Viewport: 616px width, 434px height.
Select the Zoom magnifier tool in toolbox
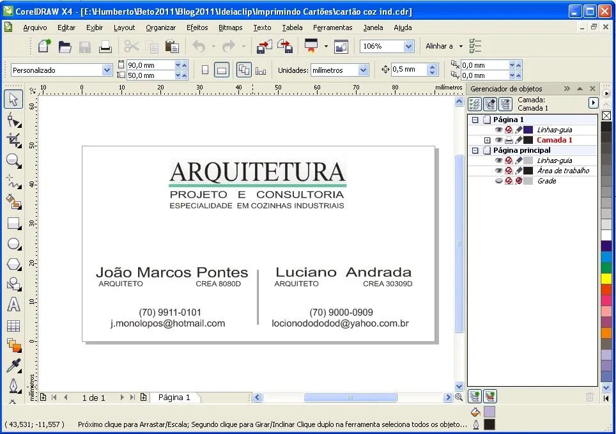click(x=14, y=161)
